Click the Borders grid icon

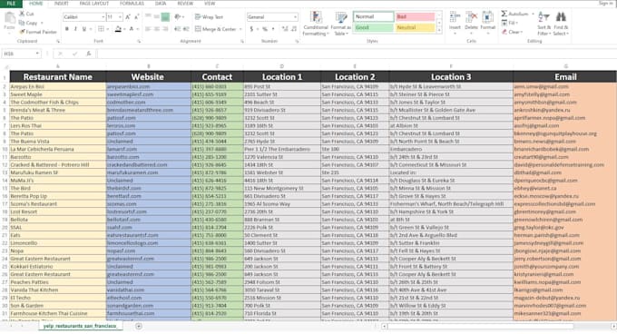pos(101,29)
